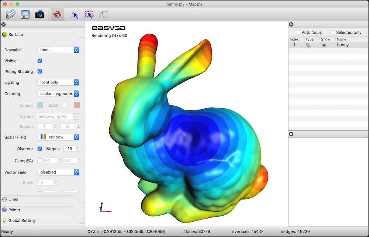Image resolution: width=369 pixels, height=237 pixels.
Task: Switch to the Points tab
Action: [14, 210]
